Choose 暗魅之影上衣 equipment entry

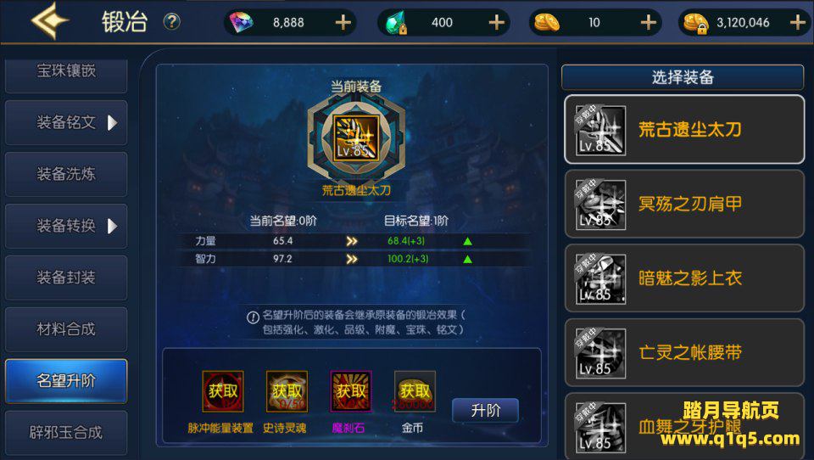684,278
